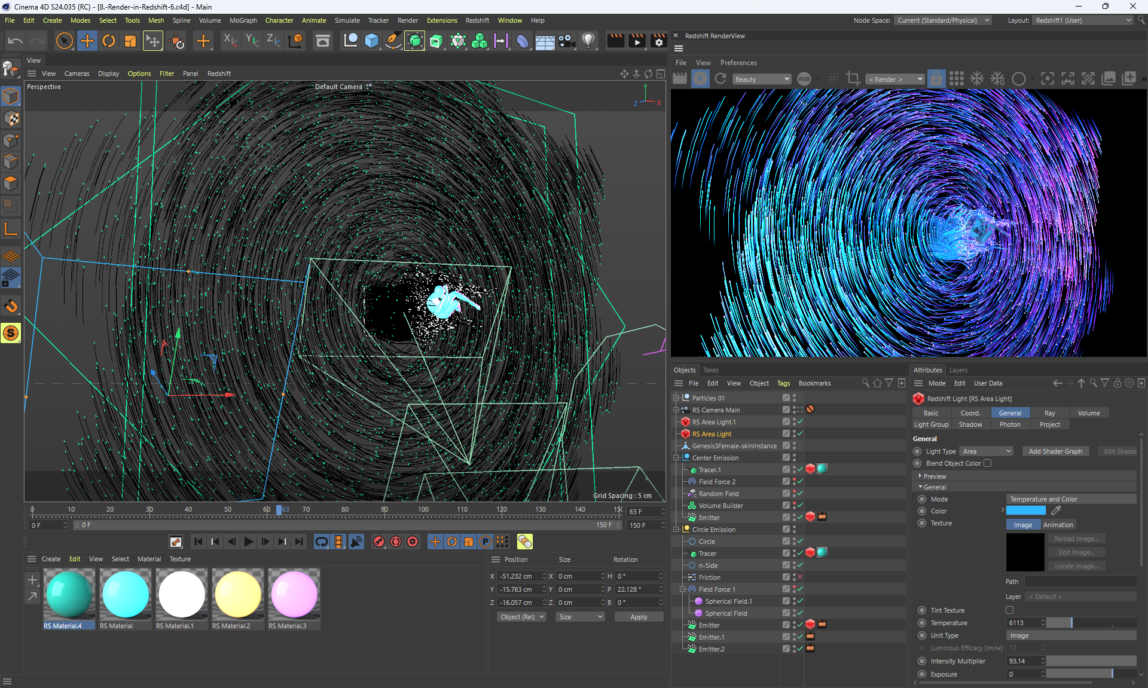The height and width of the screenshot is (688, 1148).
Task: Click the Add Shader Graph button
Action: click(1055, 451)
